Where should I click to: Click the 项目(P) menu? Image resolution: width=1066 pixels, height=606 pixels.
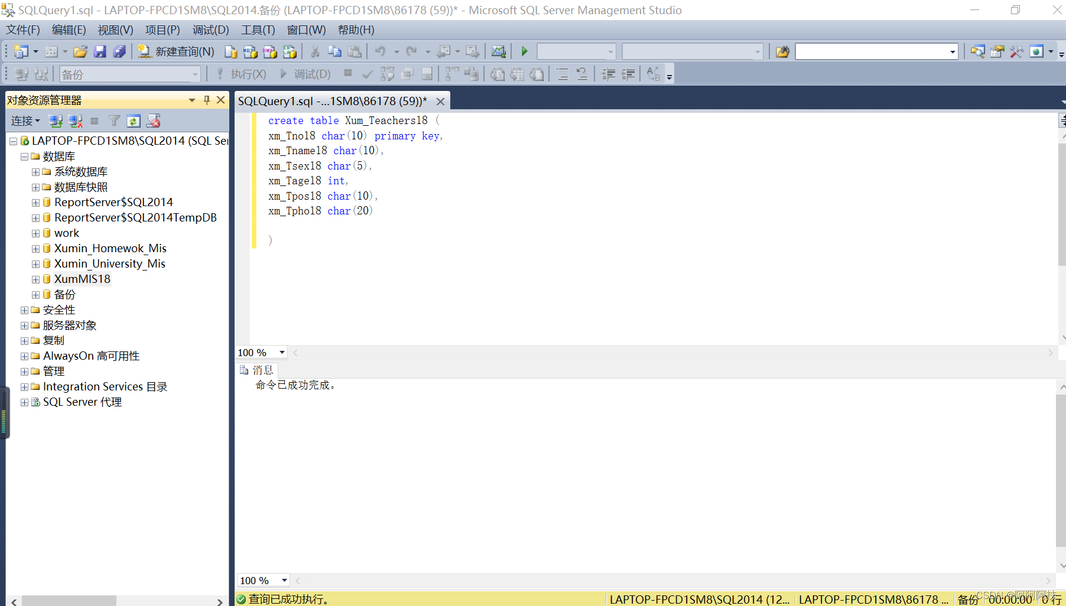[x=162, y=30]
